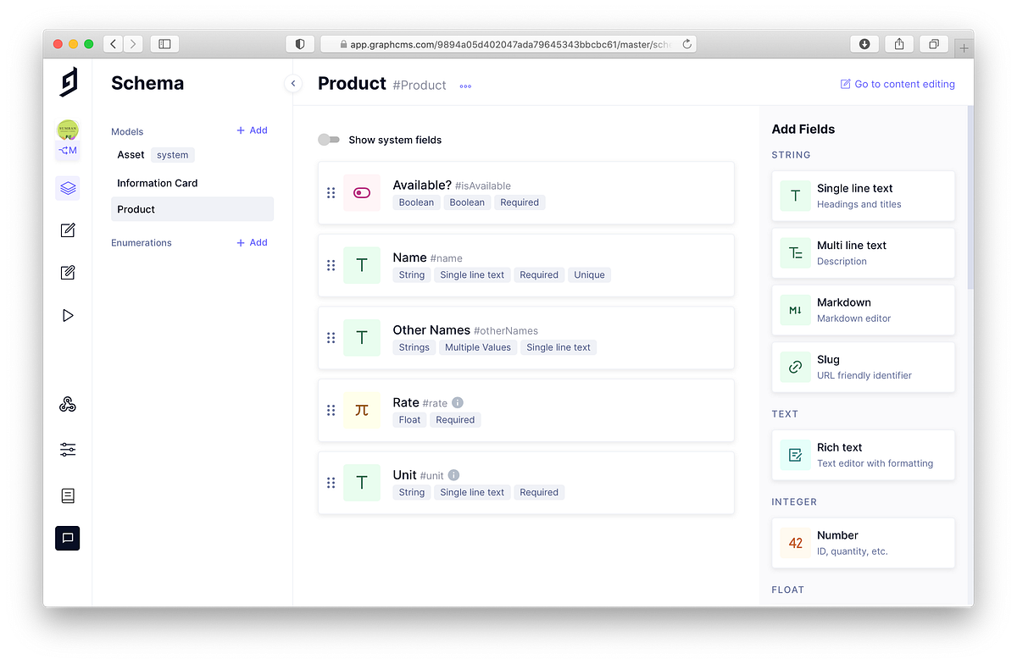Expand the Rate field info tooltip icon
The width and height of the screenshot is (1017, 664).
click(457, 402)
